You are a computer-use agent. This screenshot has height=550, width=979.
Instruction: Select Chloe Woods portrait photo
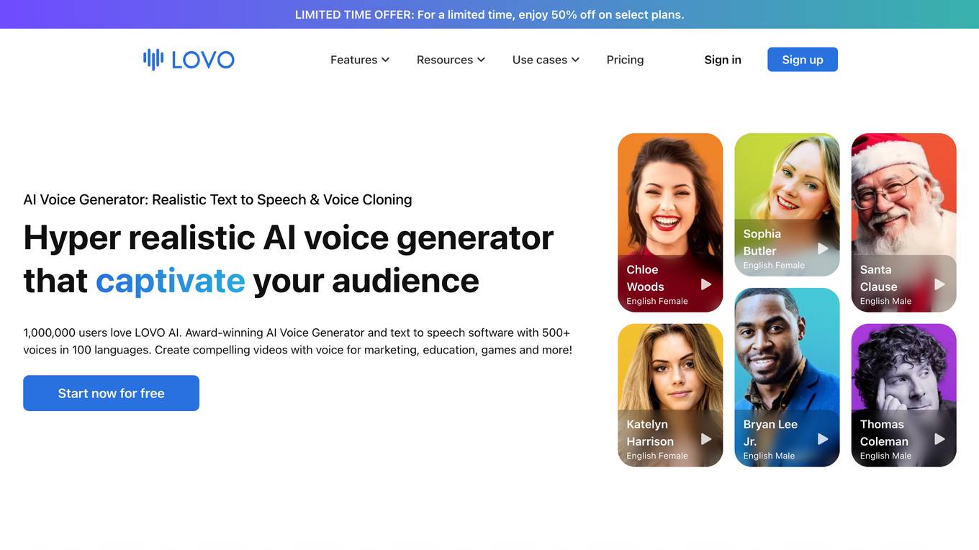tap(670, 194)
